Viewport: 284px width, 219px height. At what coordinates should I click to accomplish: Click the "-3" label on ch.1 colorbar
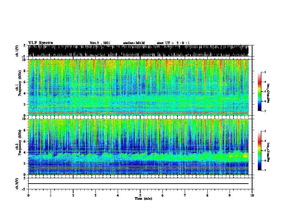click(265, 72)
